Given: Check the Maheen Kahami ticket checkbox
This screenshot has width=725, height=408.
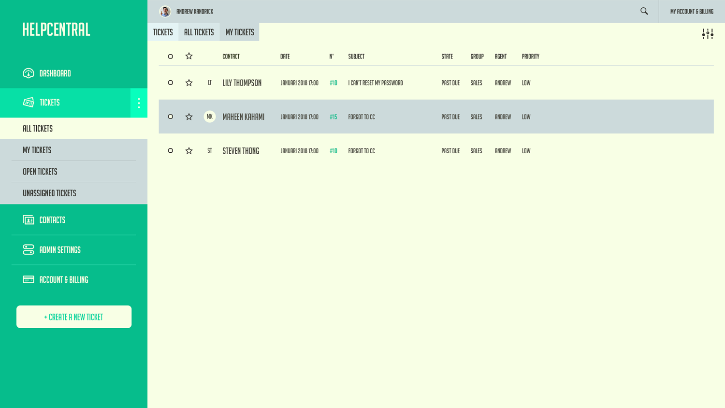Looking at the screenshot, I should pos(170,117).
